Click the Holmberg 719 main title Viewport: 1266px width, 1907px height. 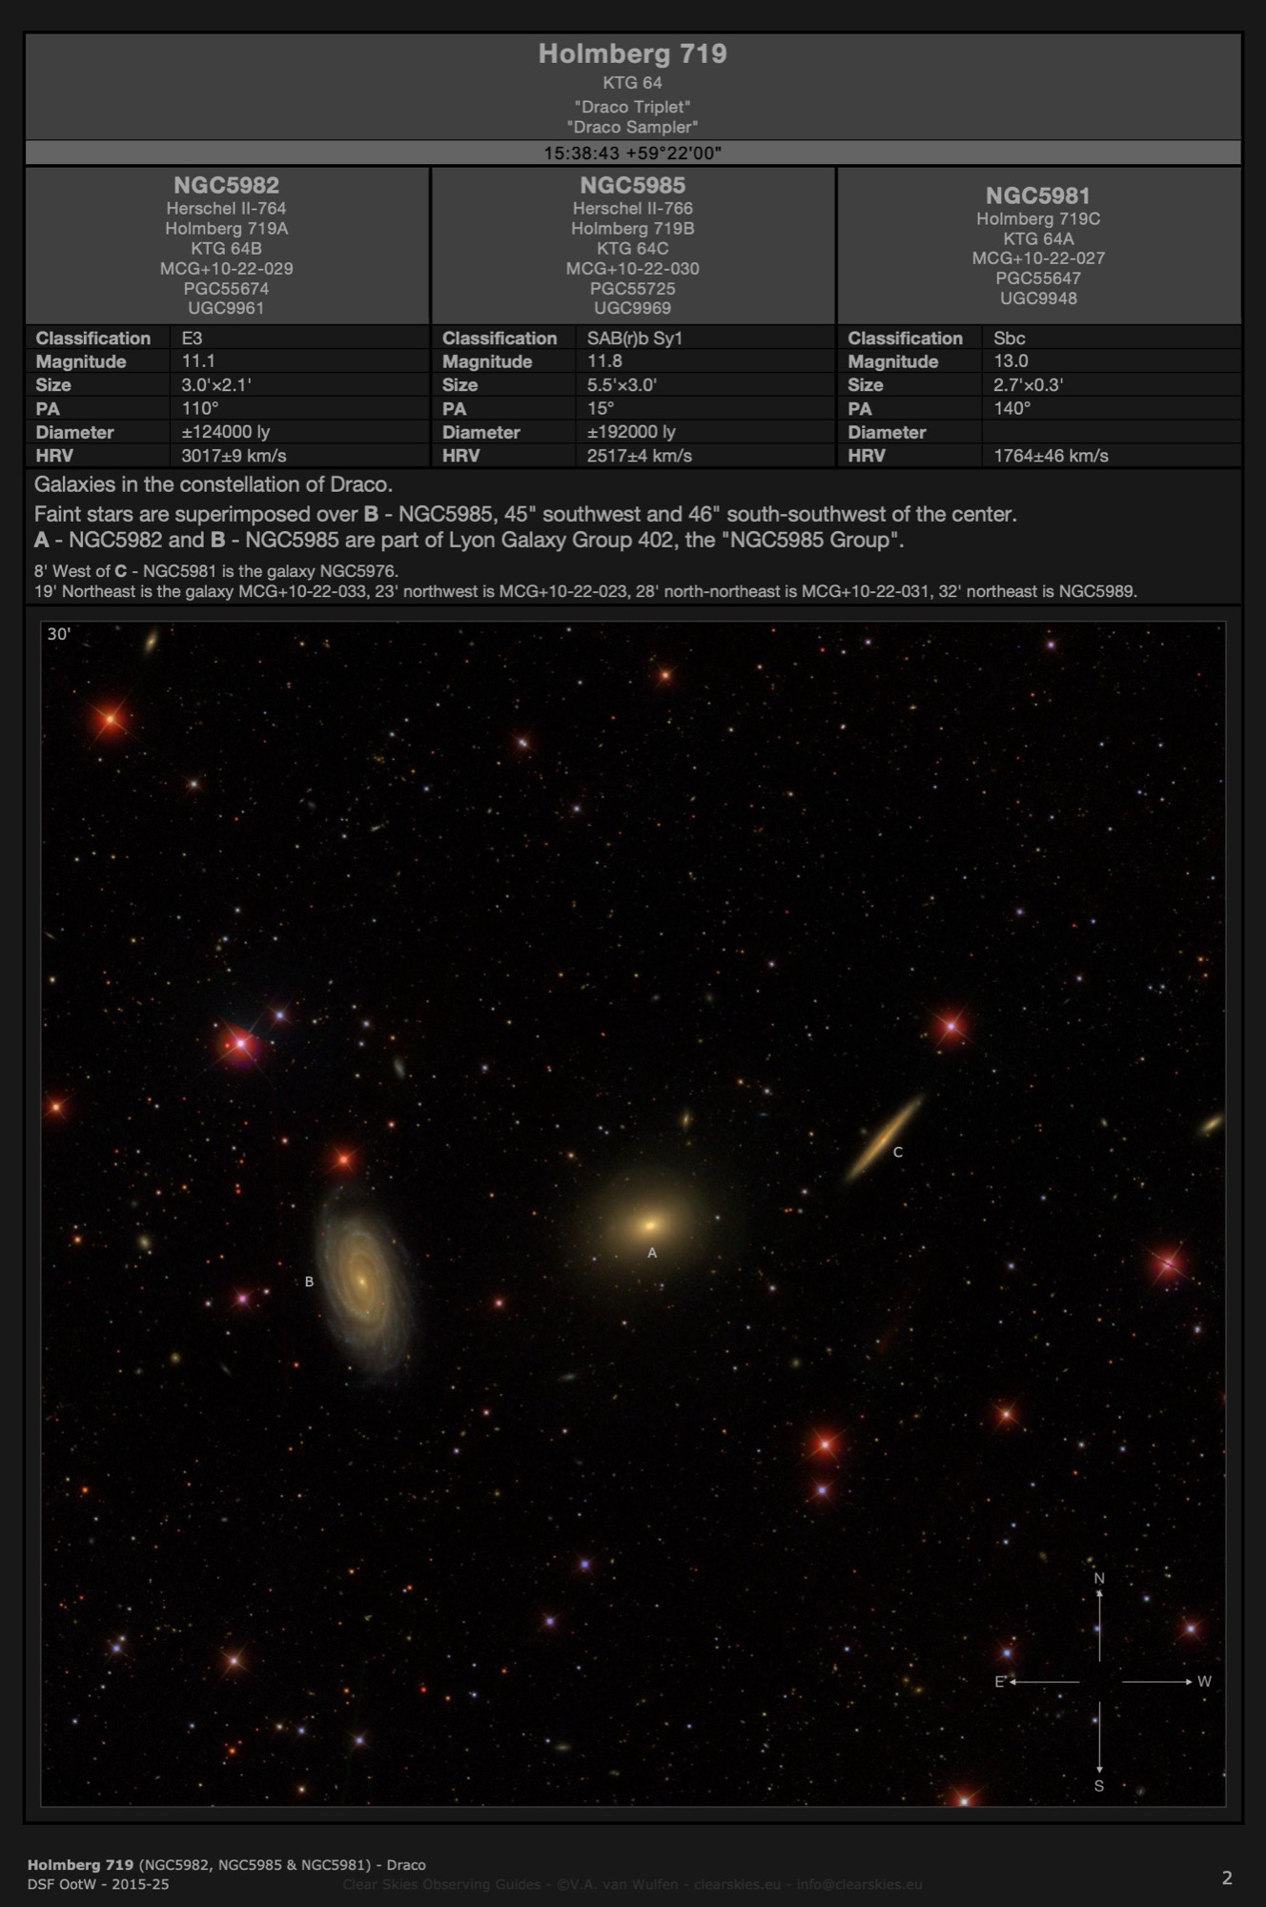coord(632,54)
